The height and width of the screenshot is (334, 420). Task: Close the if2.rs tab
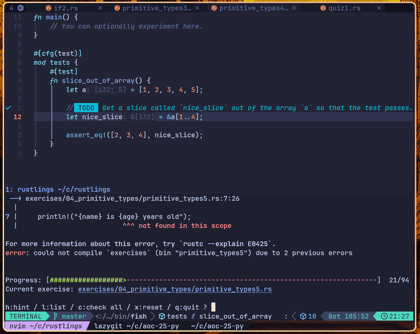100,8
